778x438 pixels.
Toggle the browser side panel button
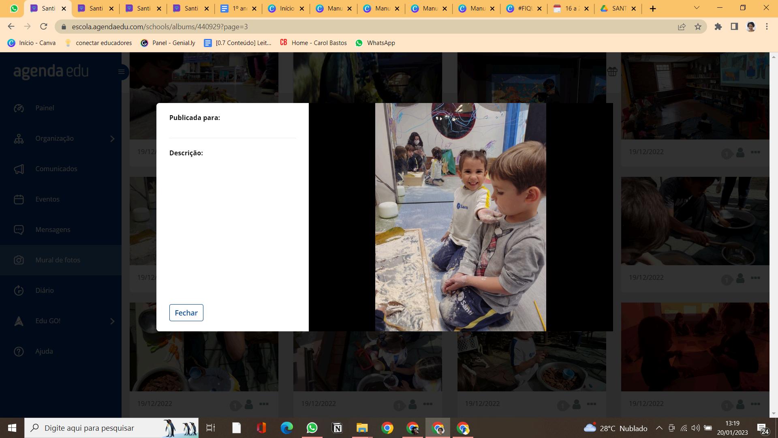point(734,27)
